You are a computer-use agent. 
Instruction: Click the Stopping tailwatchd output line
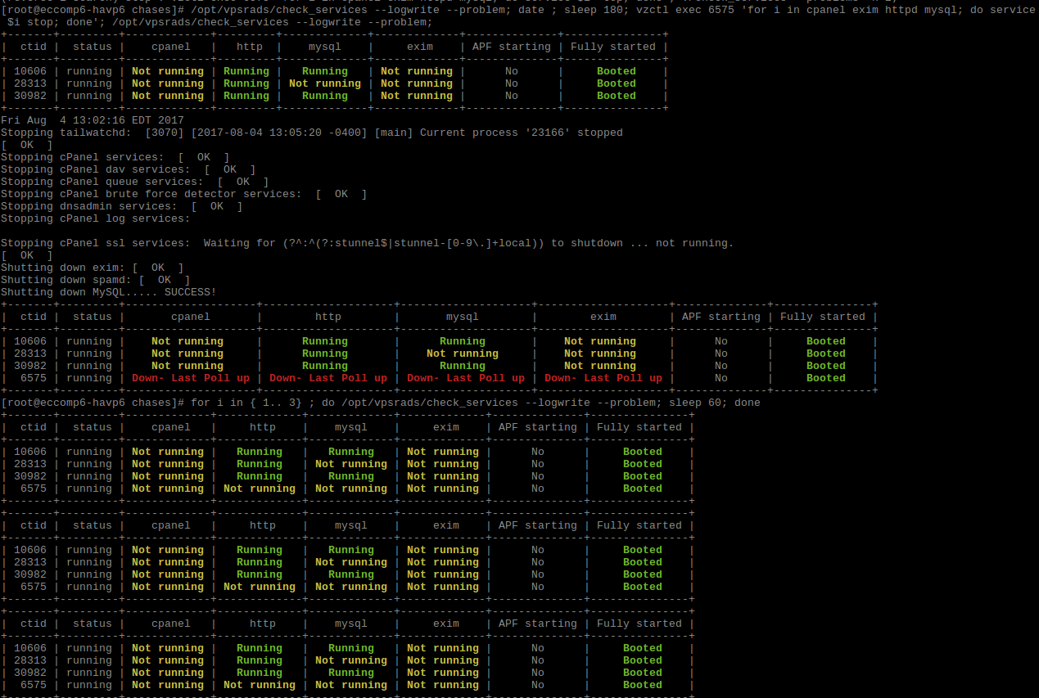point(311,133)
